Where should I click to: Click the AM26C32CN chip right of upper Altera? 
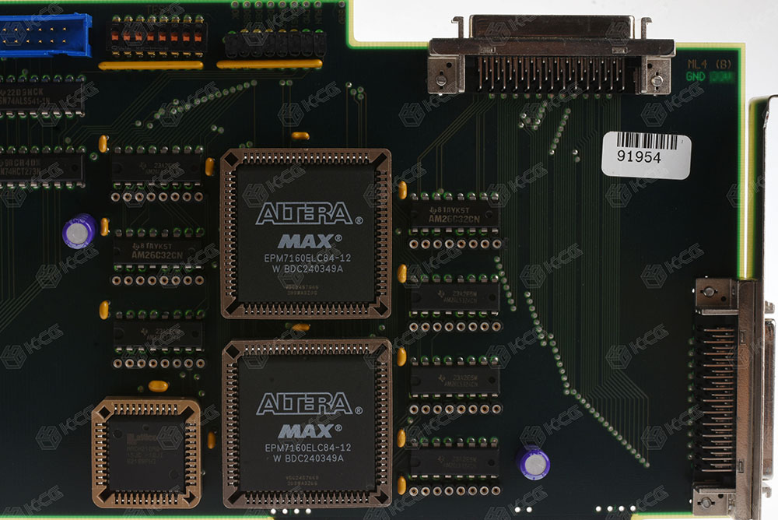454,214
